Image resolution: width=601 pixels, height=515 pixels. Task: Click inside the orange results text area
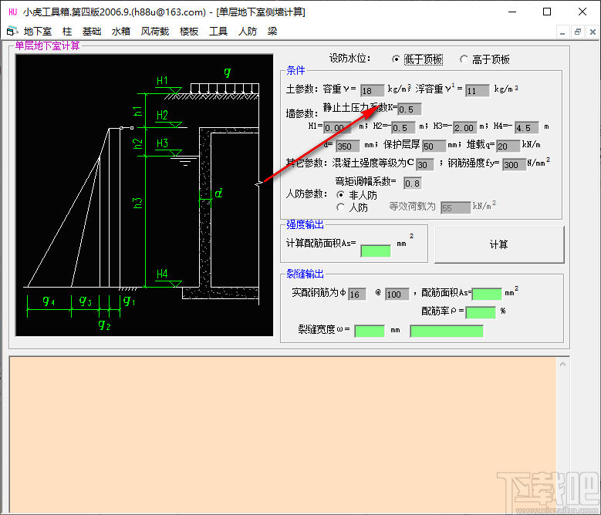click(283, 435)
